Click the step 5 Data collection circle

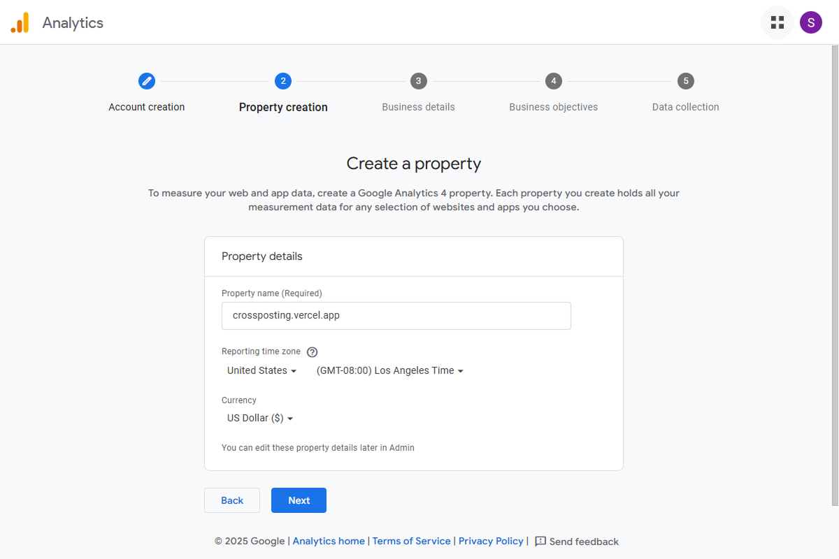(685, 81)
